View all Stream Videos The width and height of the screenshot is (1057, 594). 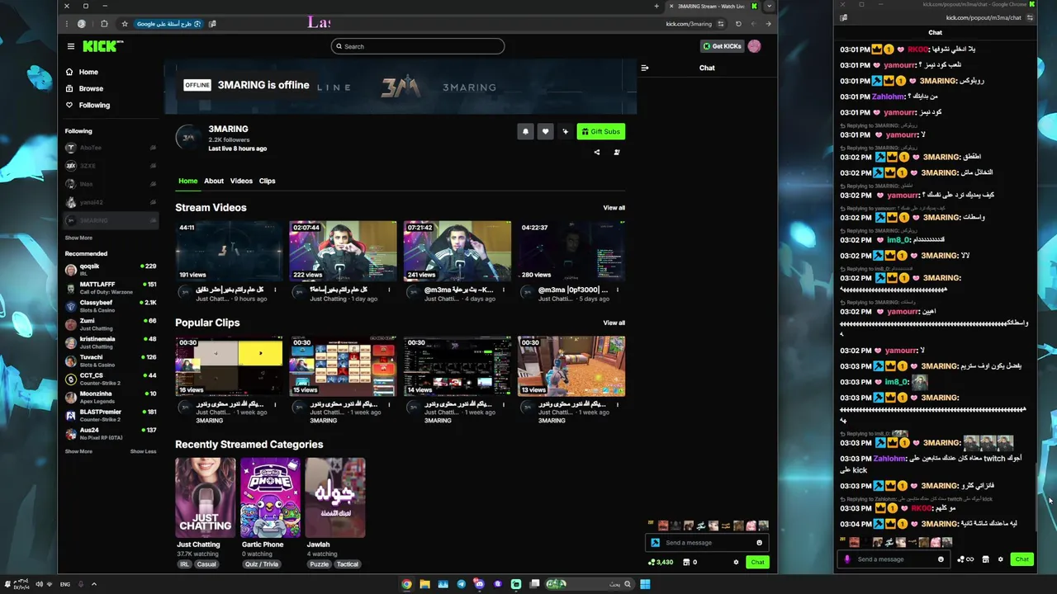point(614,208)
